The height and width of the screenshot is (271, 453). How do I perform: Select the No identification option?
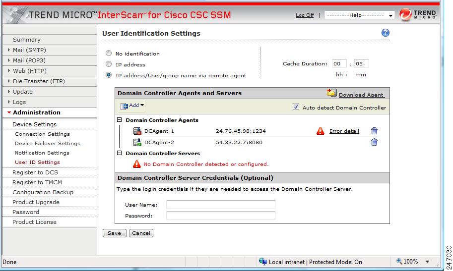(x=109, y=53)
